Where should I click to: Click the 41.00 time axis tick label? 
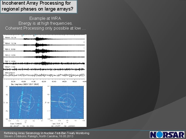pyautogui.click(x=34, y=82)
